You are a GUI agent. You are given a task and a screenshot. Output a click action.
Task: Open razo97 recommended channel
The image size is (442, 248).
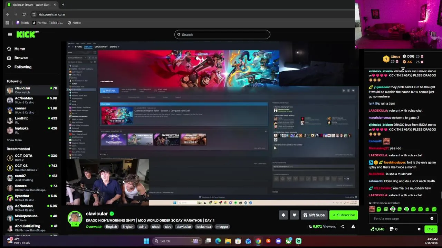pos(32,178)
